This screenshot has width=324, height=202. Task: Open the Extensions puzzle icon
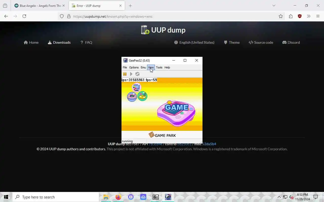[x=291, y=16]
